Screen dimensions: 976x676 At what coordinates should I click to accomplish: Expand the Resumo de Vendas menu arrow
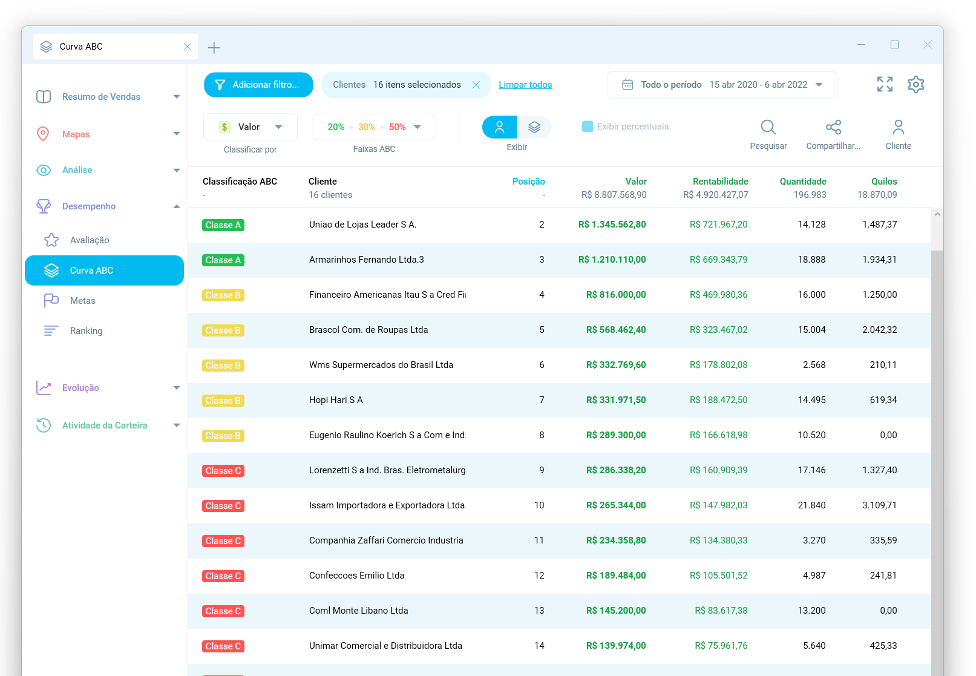click(x=177, y=97)
